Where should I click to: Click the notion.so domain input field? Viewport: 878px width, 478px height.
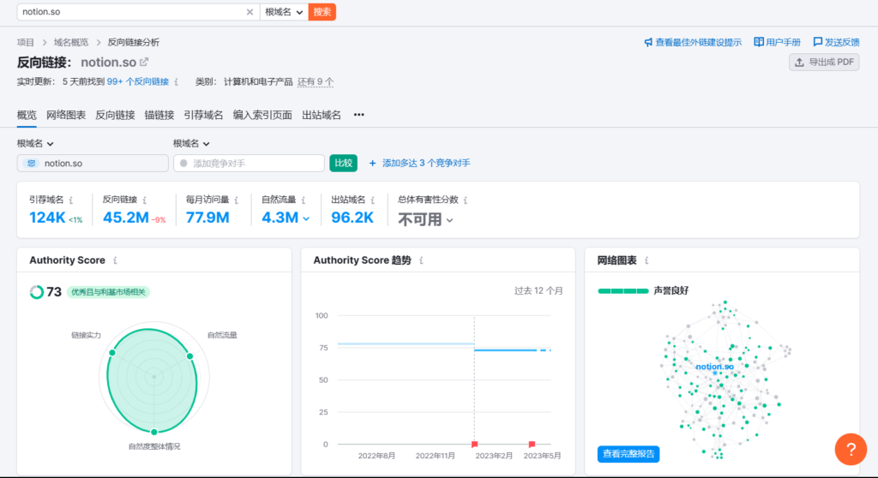[93, 164]
